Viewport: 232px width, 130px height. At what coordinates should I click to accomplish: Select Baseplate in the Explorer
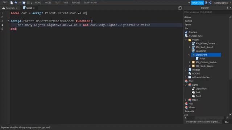point(189,111)
